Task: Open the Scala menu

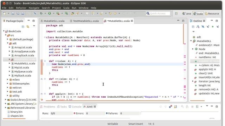Action: [x=66, y=8]
